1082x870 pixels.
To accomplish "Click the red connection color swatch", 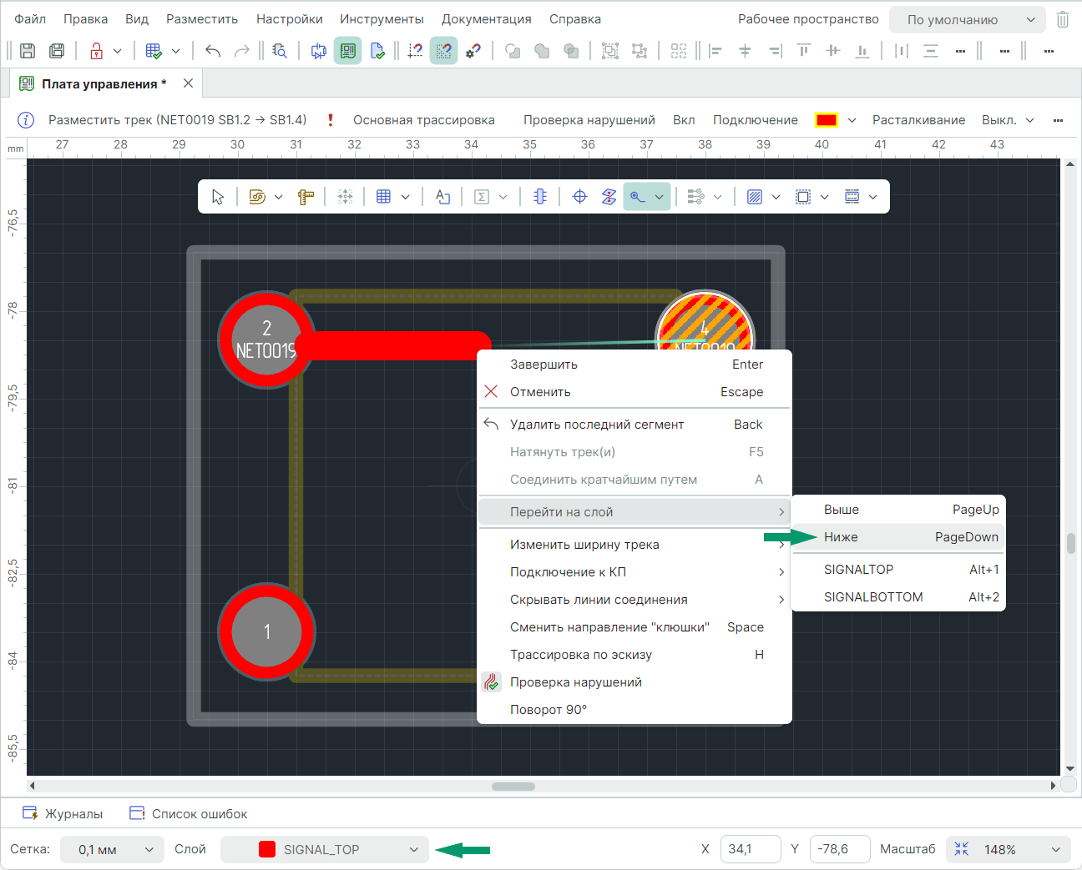I will [x=826, y=120].
